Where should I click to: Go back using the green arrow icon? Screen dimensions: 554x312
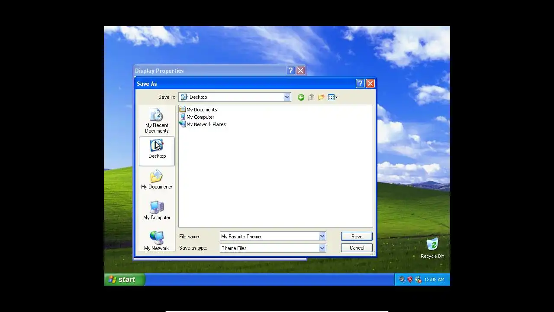click(x=301, y=97)
